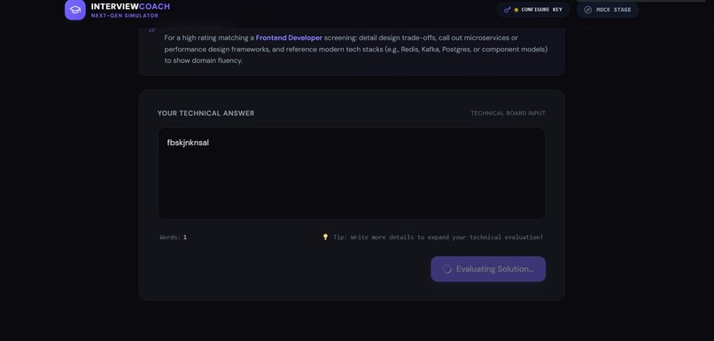Click the 'Tip: Write more details' text
The height and width of the screenshot is (341, 714).
pos(438,237)
